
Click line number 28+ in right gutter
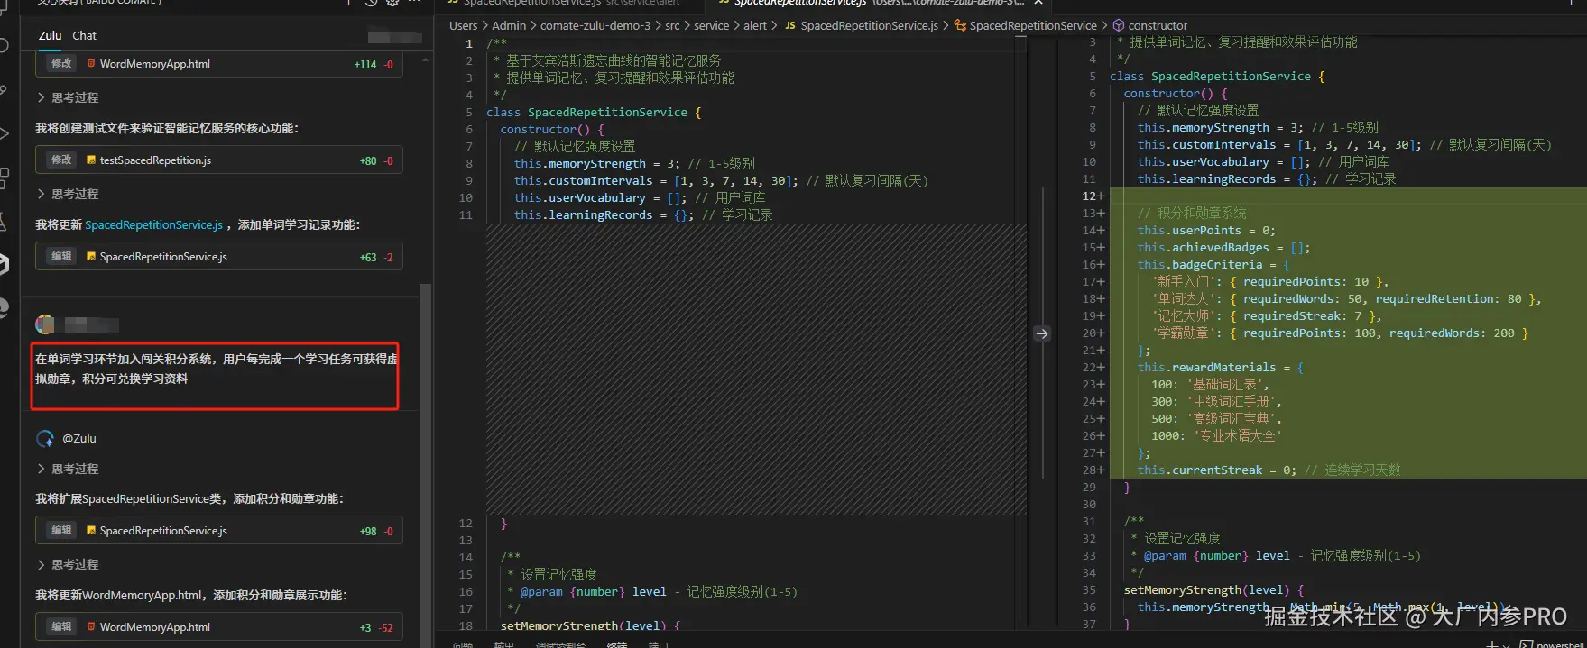click(1093, 470)
